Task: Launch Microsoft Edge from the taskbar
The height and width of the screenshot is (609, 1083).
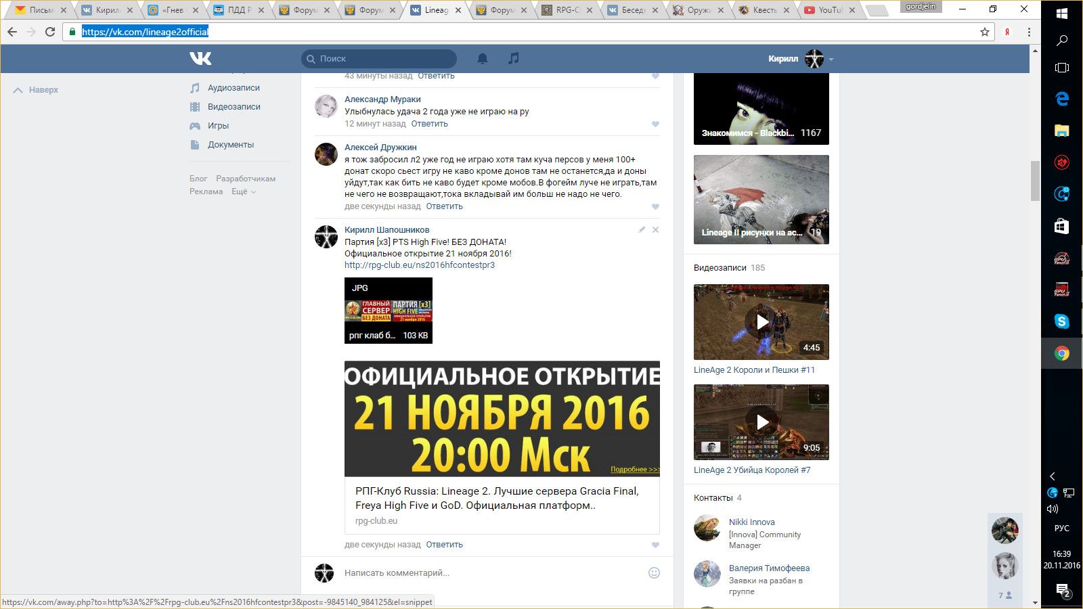Action: 1062,99
